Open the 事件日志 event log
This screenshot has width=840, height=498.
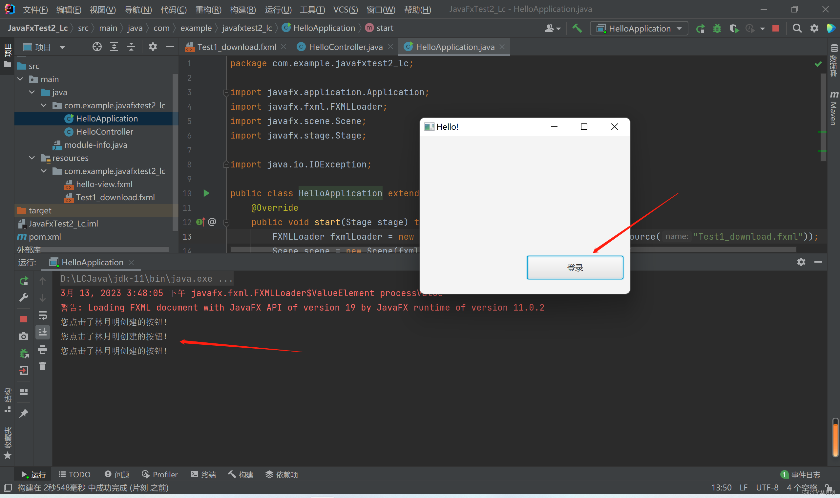tap(805, 474)
